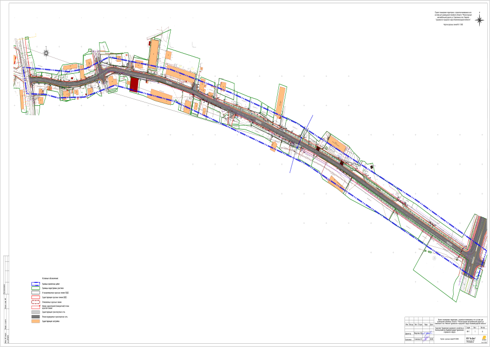Click the solid red existing-lines legend symbol
Viewport: 490px width, 347px height.
pos(36,298)
